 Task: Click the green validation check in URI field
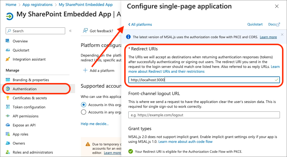point(277,80)
